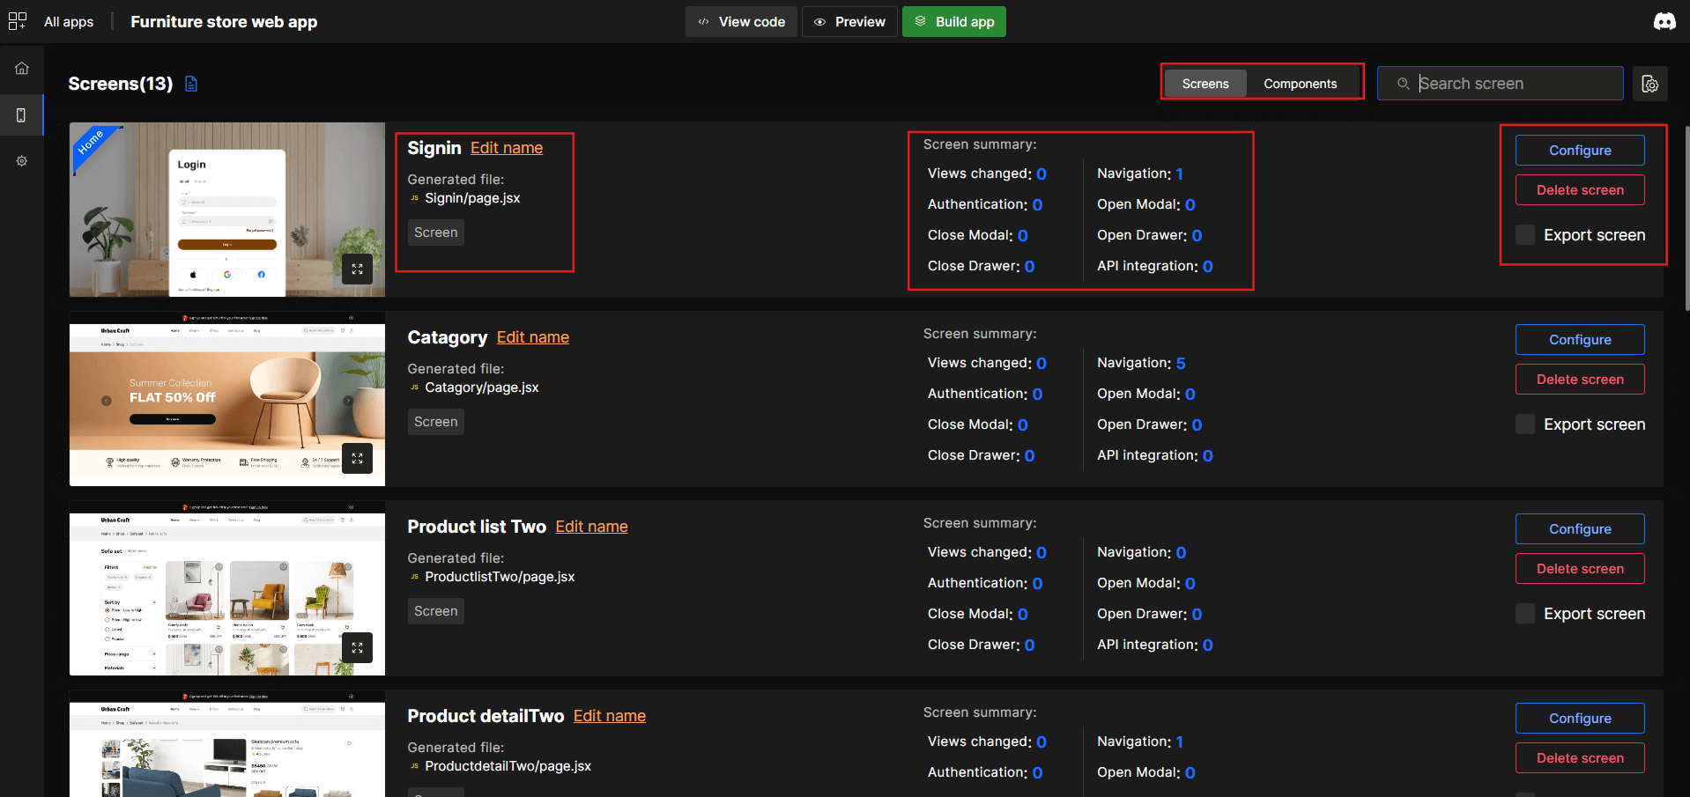
Task: Click the JS icon beside Catagory/page.jsx
Action: (x=414, y=387)
